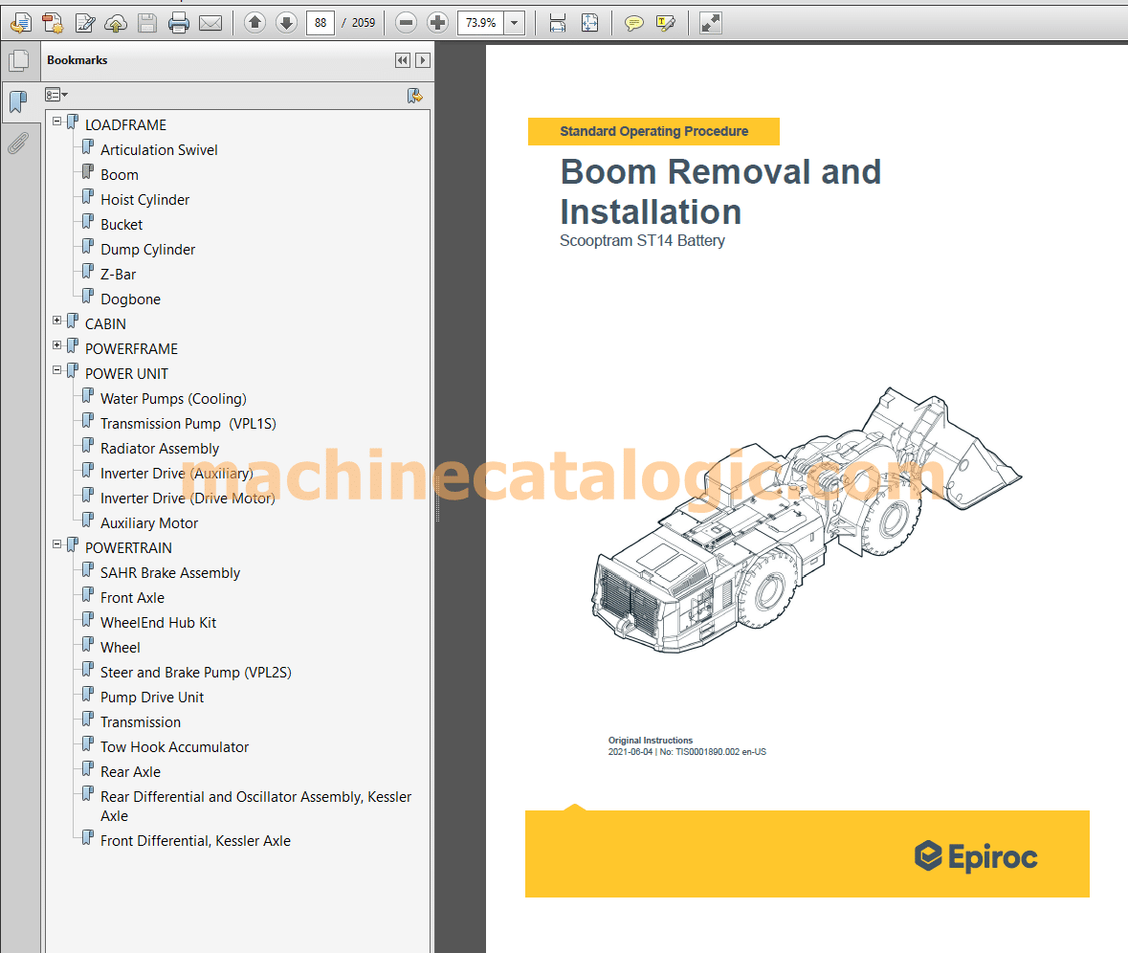Click the zoom percentage field 73.9%
The width and height of the screenshot is (1128, 953).
[x=480, y=23]
